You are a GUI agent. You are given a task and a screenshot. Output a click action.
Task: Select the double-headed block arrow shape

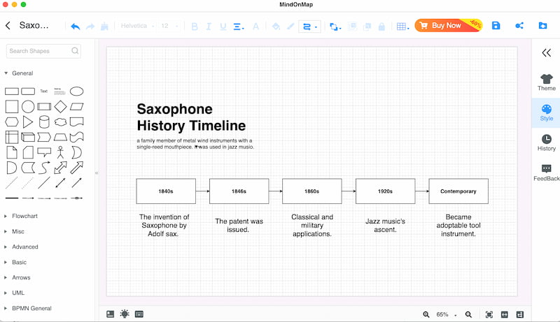click(x=60, y=168)
